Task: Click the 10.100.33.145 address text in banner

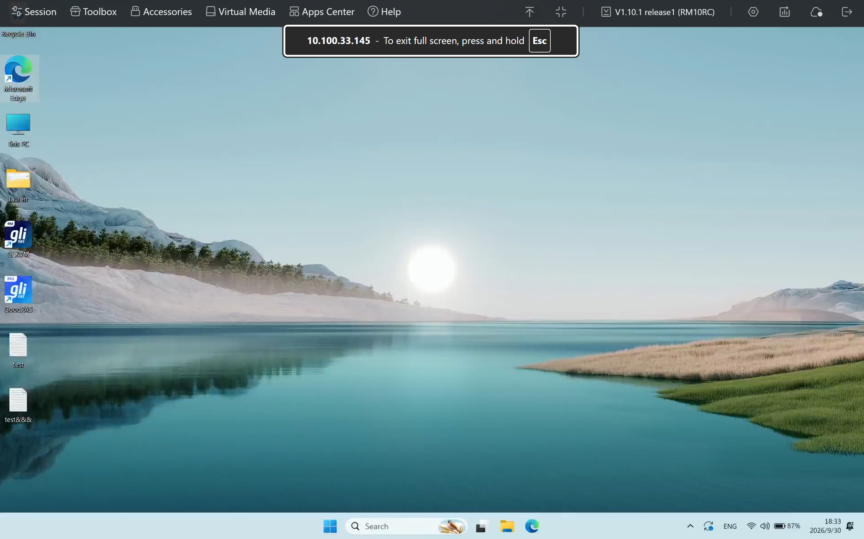Action: click(339, 41)
